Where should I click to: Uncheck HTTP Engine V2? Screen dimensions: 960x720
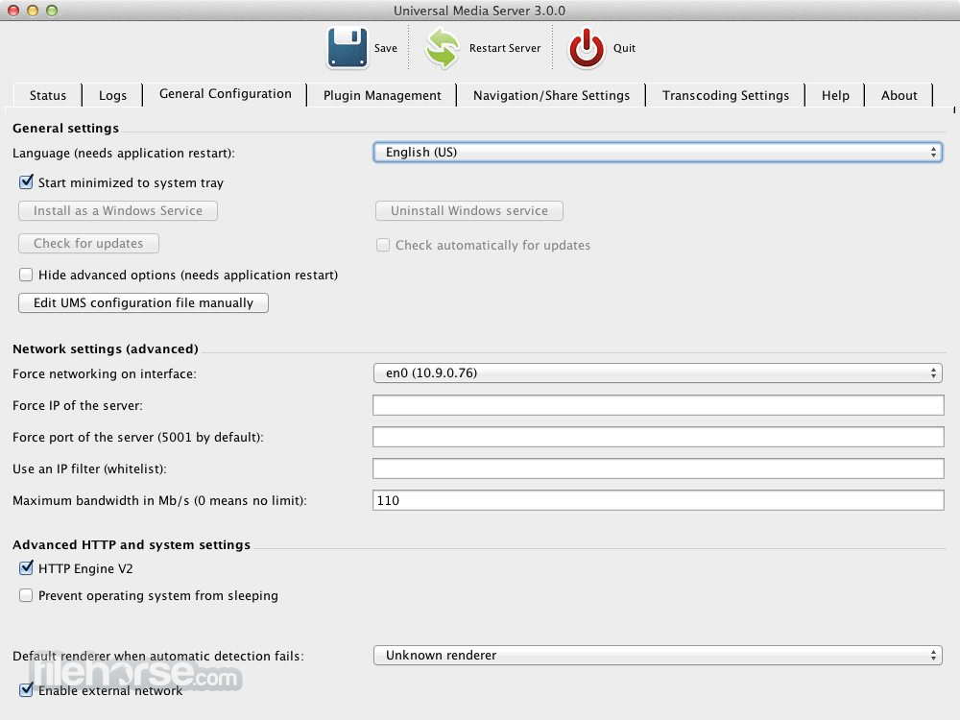[x=26, y=568]
